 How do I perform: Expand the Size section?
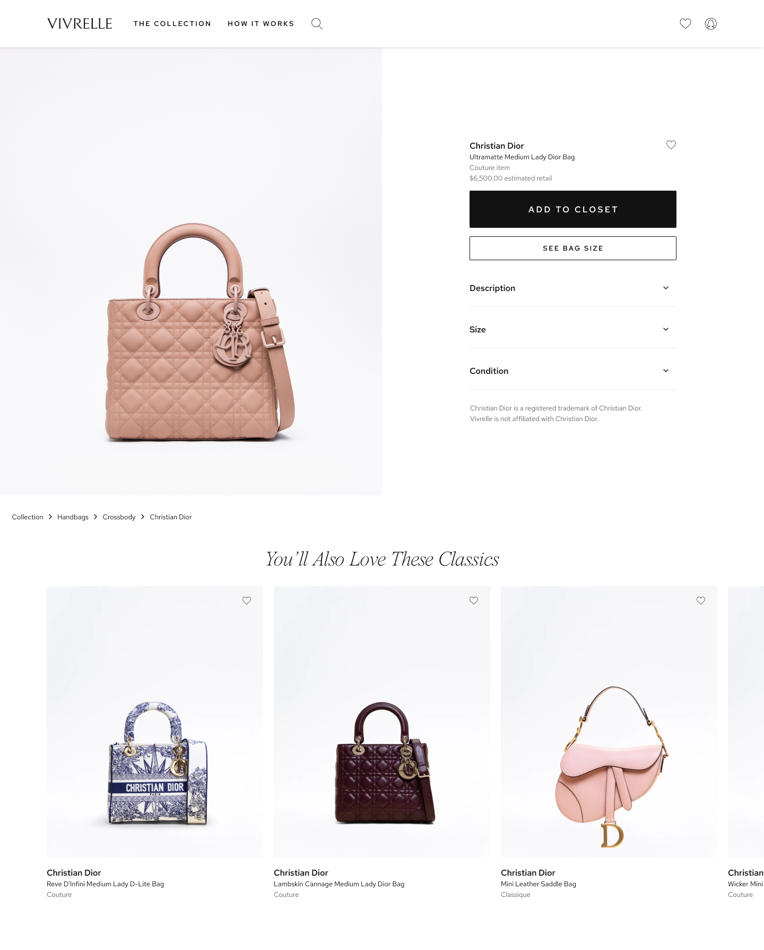pos(573,329)
